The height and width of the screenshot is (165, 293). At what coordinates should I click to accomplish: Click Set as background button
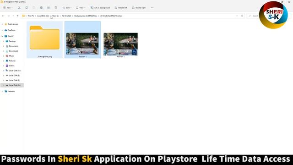point(100,8)
